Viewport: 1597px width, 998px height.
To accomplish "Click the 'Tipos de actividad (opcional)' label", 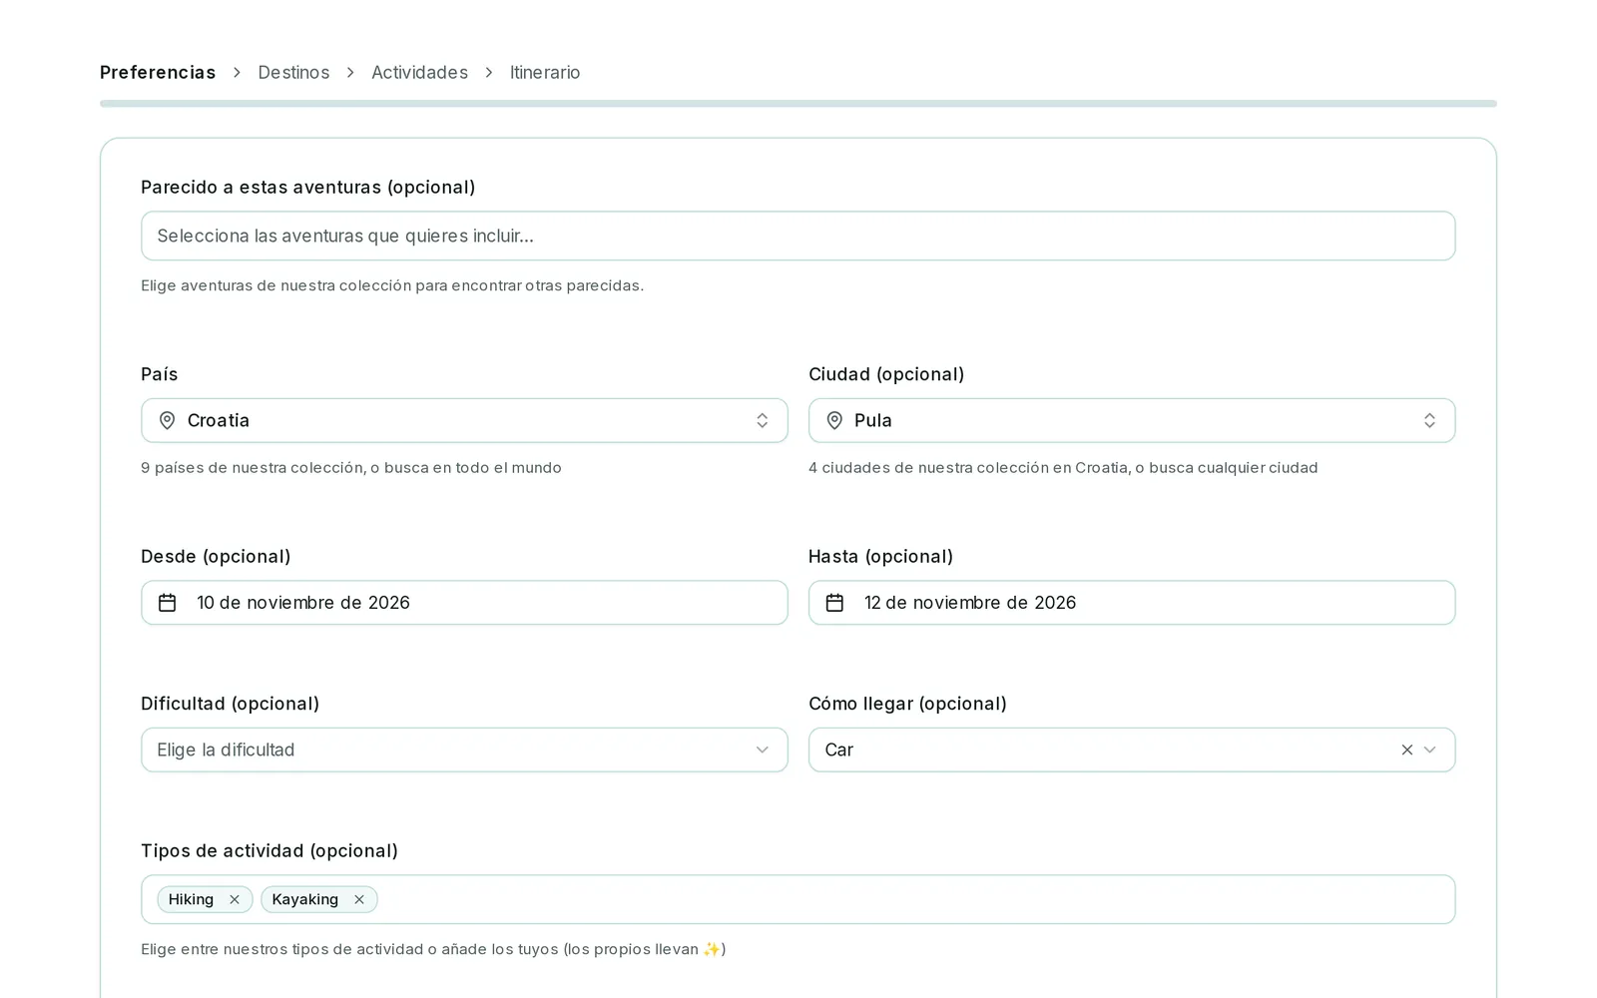I will [x=269, y=850].
